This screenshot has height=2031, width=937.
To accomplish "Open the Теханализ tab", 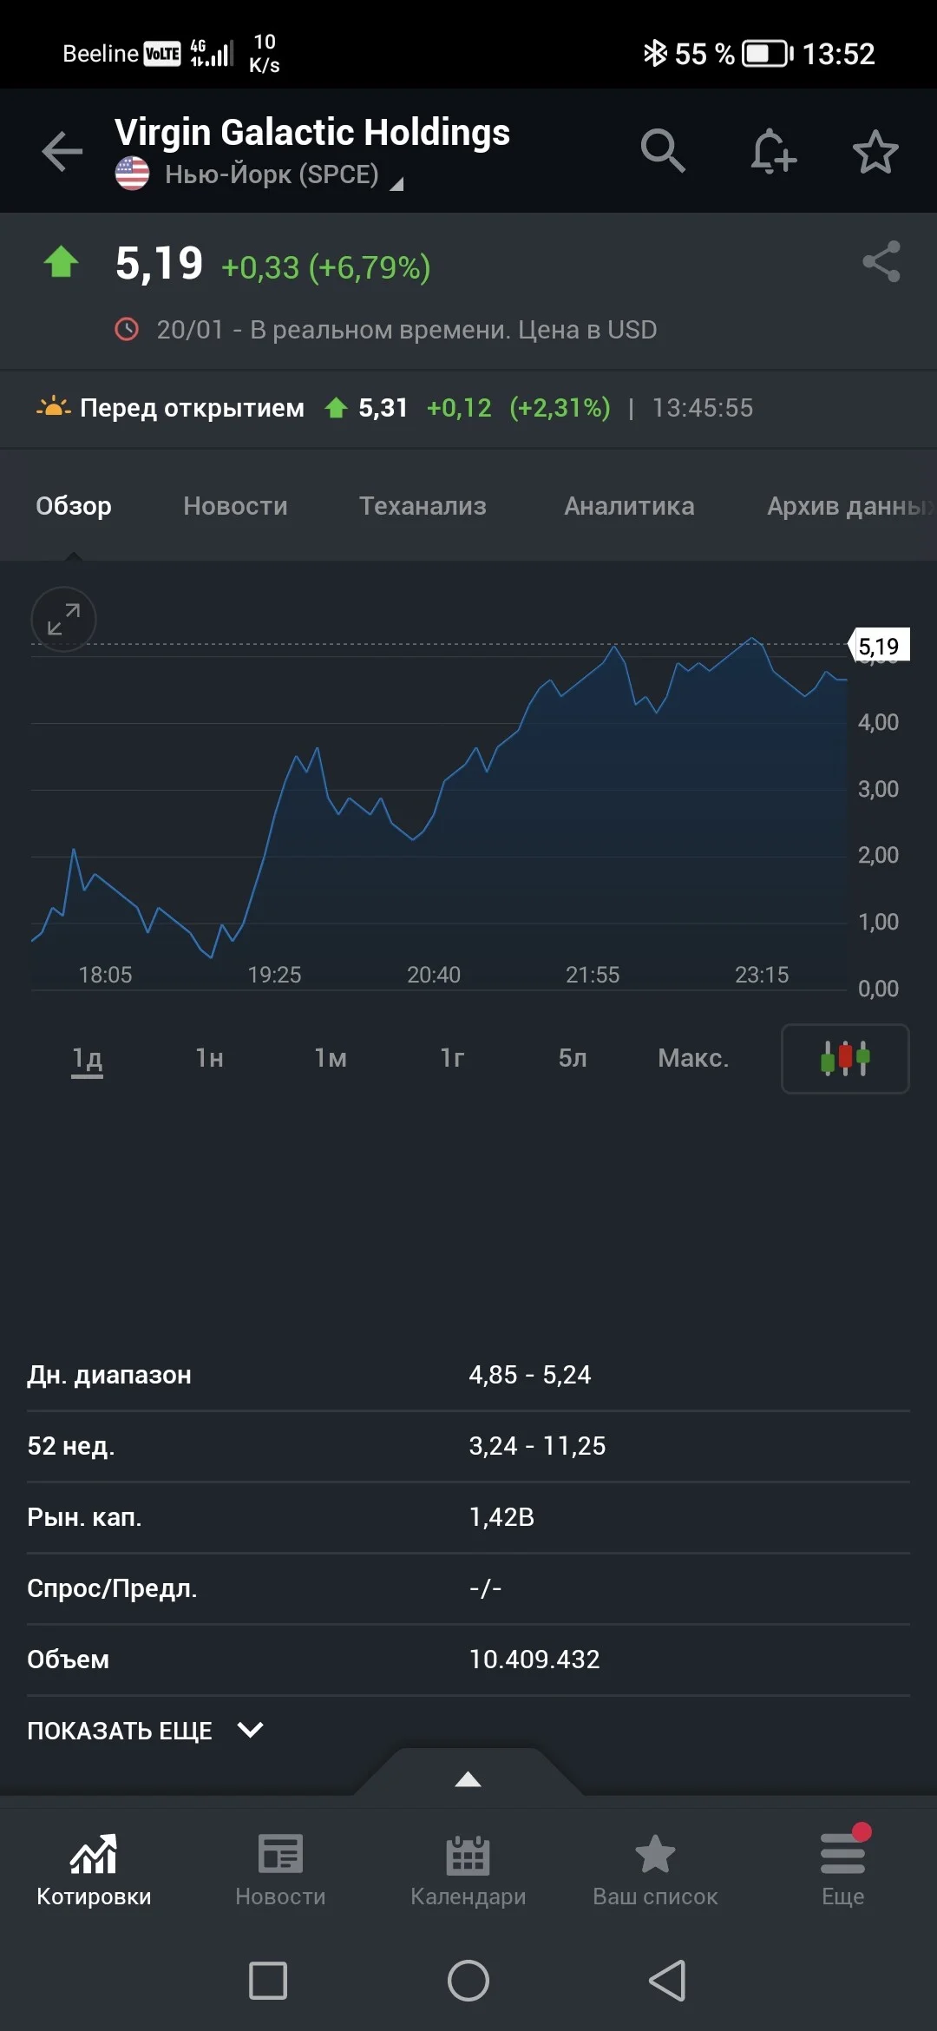I will point(423,506).
